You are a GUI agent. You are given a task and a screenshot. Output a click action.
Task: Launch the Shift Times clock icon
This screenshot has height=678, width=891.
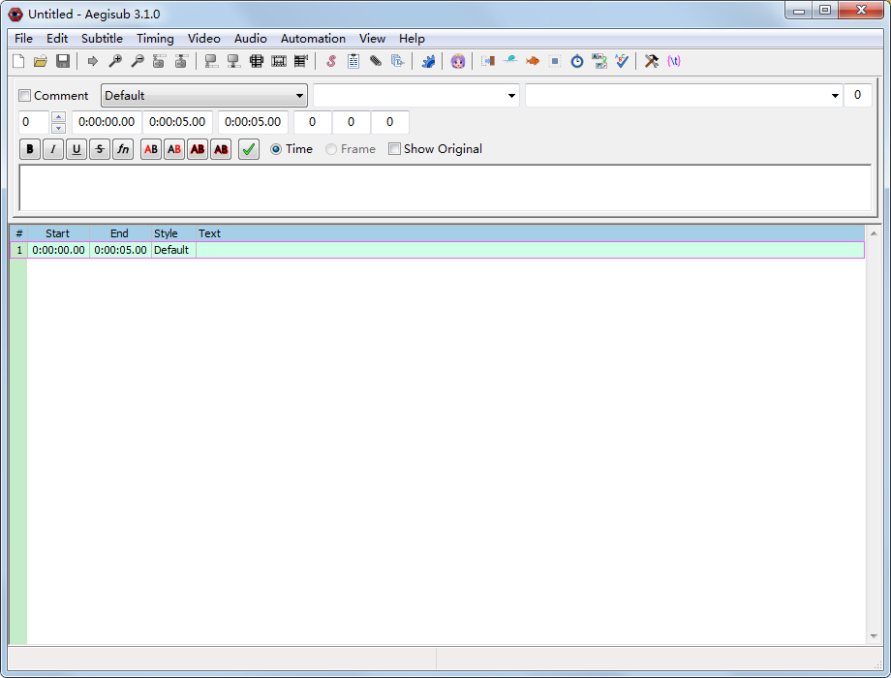click(x=577, y=61)
